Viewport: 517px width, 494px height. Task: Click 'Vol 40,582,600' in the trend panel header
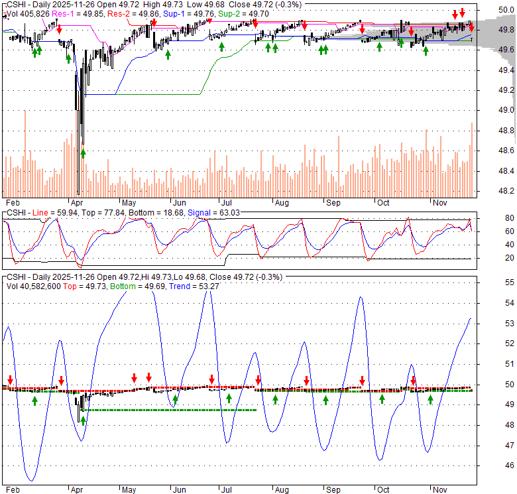click(x=33, y=286)
